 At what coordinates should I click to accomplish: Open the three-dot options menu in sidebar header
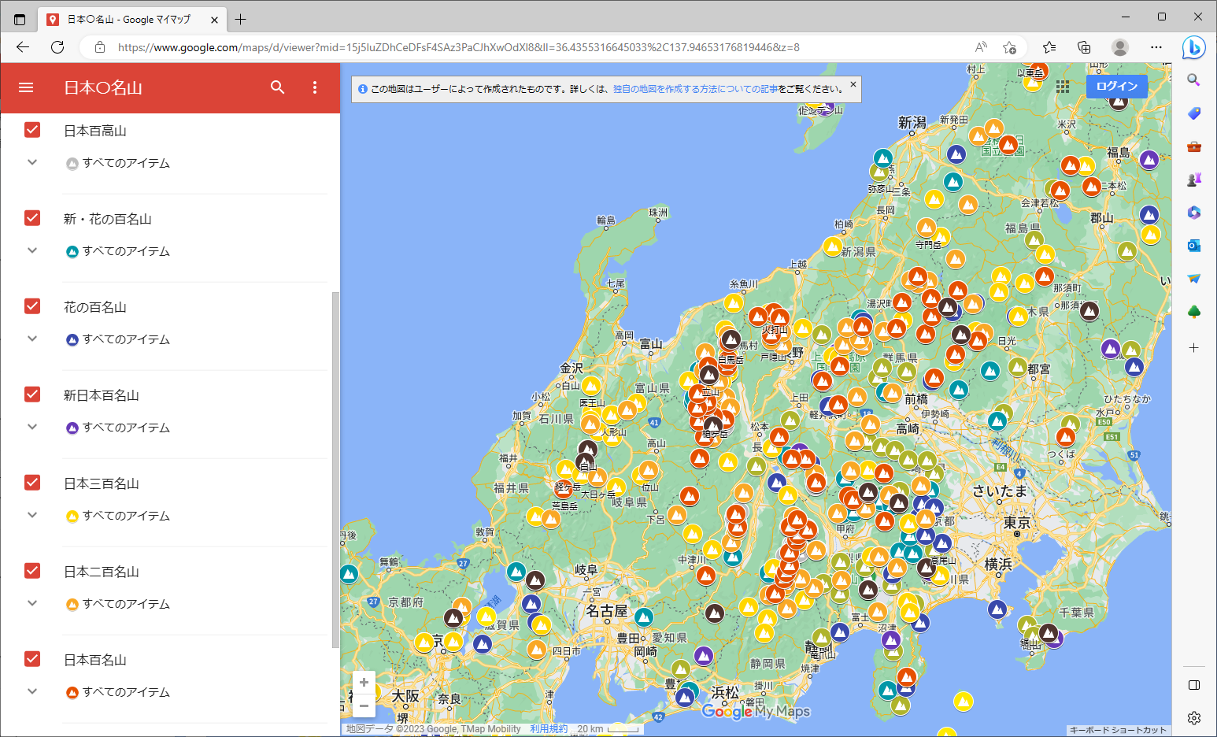(315, 87)
